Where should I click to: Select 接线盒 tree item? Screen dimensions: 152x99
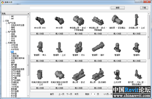coord(14,36)
